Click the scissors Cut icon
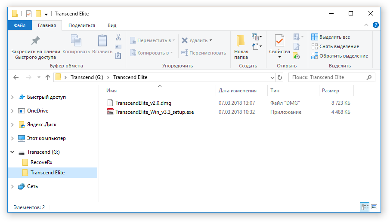390x222 pixels. (118, 37)
